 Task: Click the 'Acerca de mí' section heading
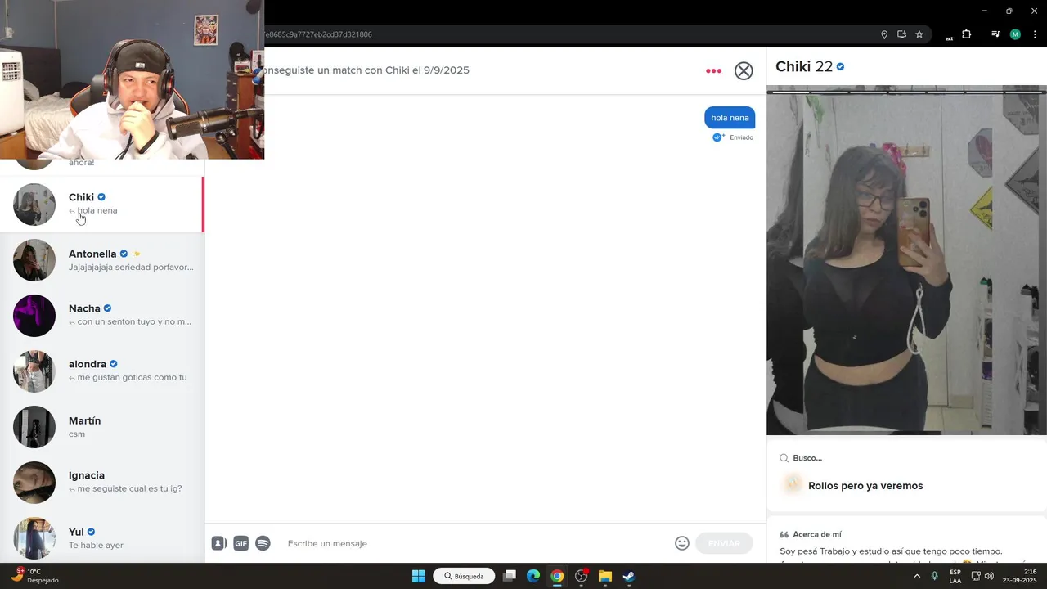coord(817,534)
